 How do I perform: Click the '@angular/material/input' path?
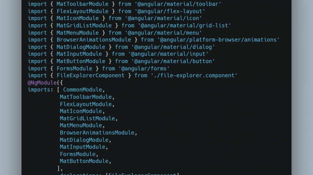pyautogui.click(x=168, y=54)
